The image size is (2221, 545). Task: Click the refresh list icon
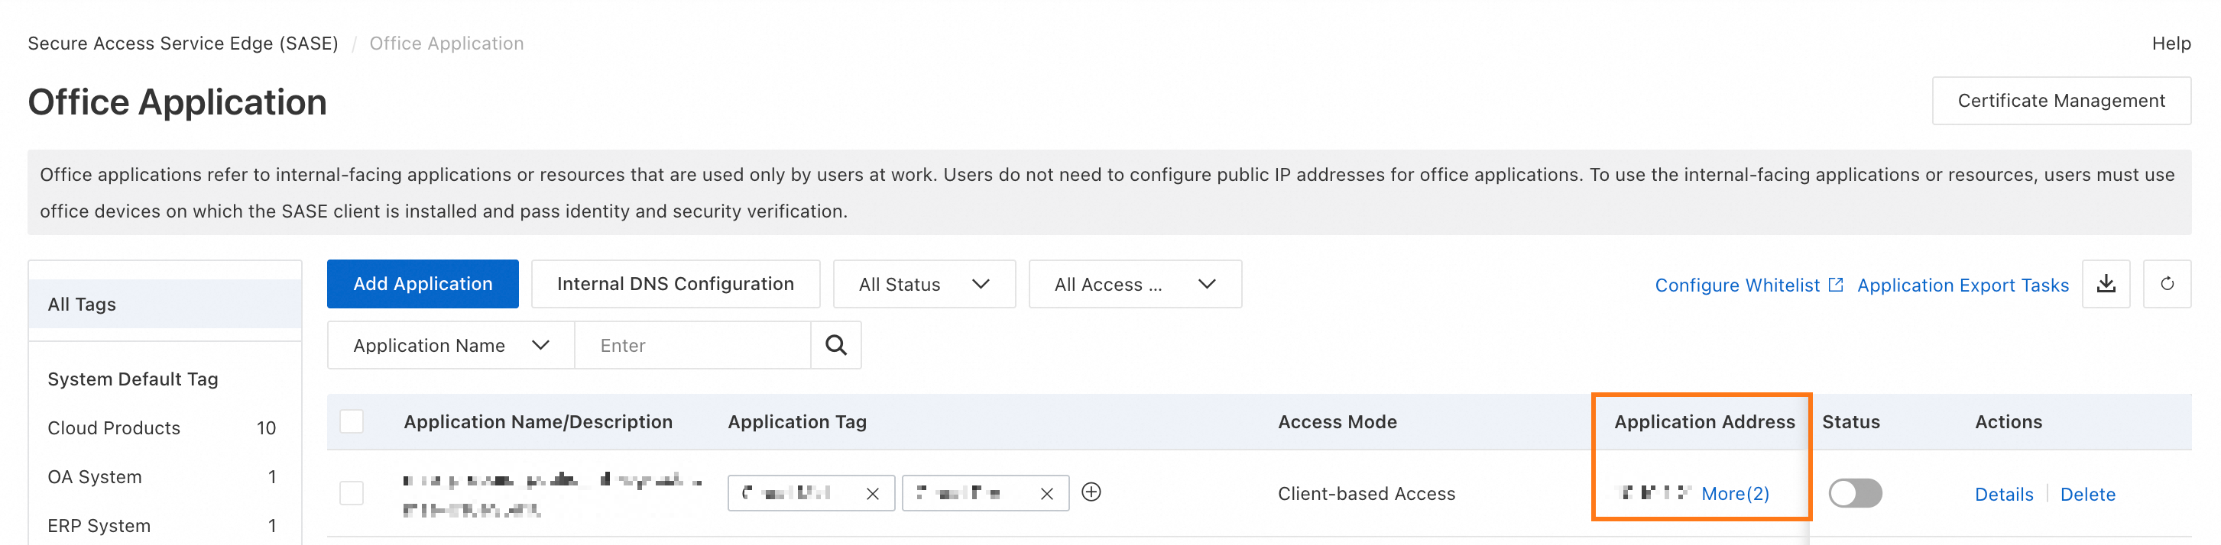coord(2167,284)
